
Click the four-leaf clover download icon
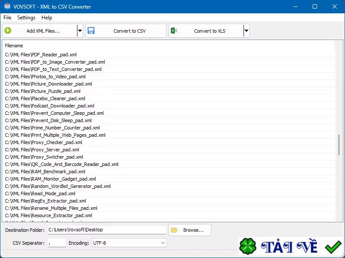(249, 246)
